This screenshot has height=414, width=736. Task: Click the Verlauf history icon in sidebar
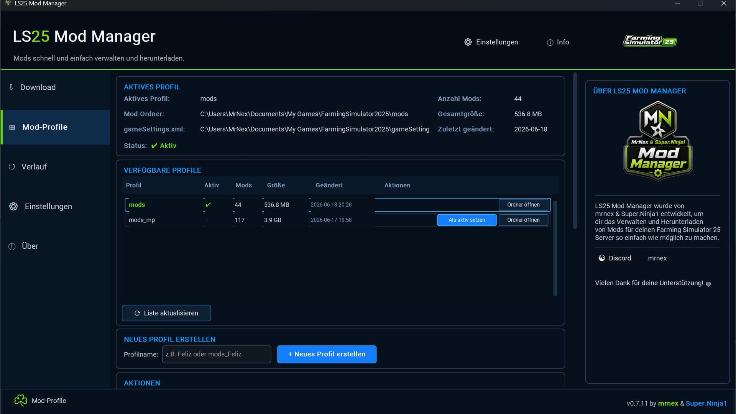click(12, 167)
